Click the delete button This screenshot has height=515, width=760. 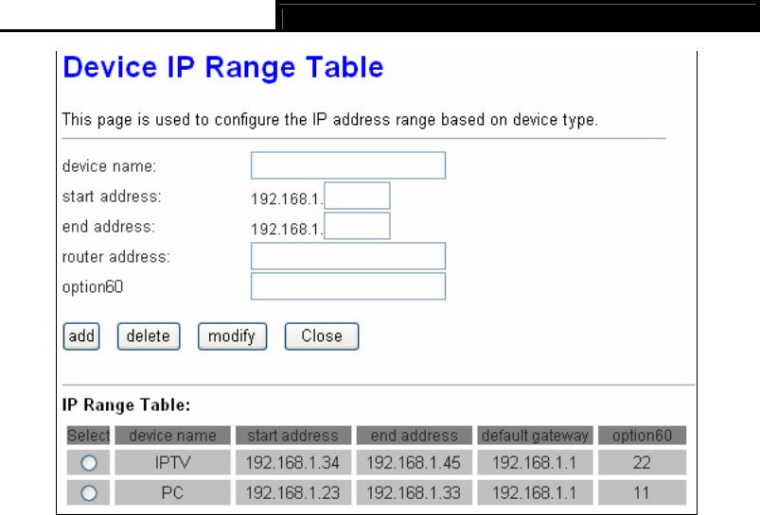(x=149, y=336)
